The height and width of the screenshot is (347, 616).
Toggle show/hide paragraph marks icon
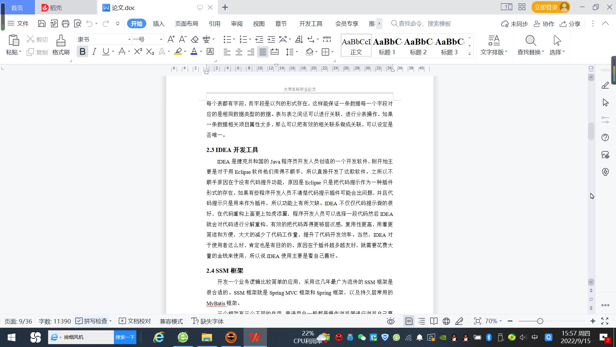click(x=311, y=39)
